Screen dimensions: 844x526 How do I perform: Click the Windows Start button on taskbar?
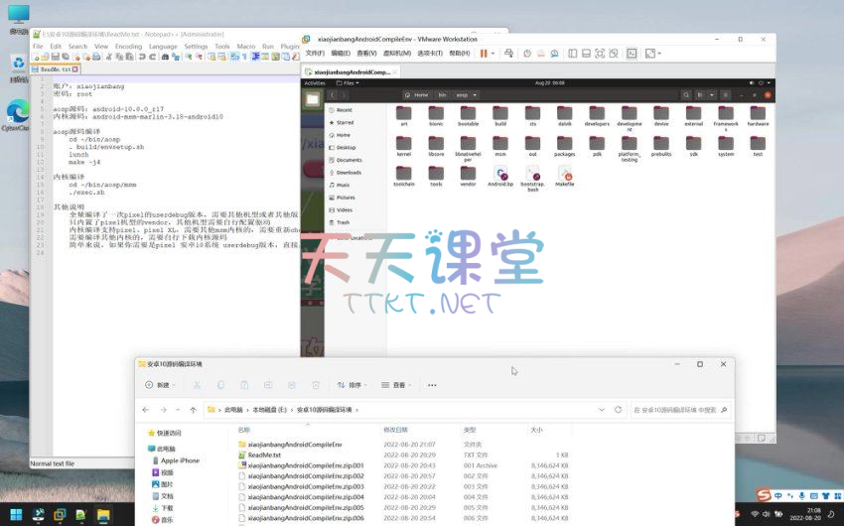click(x=15, y=515)
